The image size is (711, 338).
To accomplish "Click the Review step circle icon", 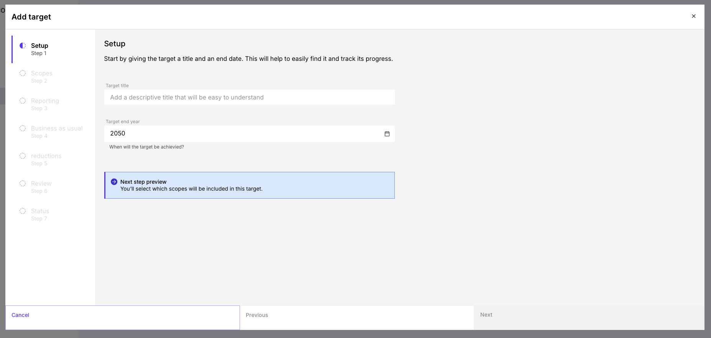I will (23, 183).
